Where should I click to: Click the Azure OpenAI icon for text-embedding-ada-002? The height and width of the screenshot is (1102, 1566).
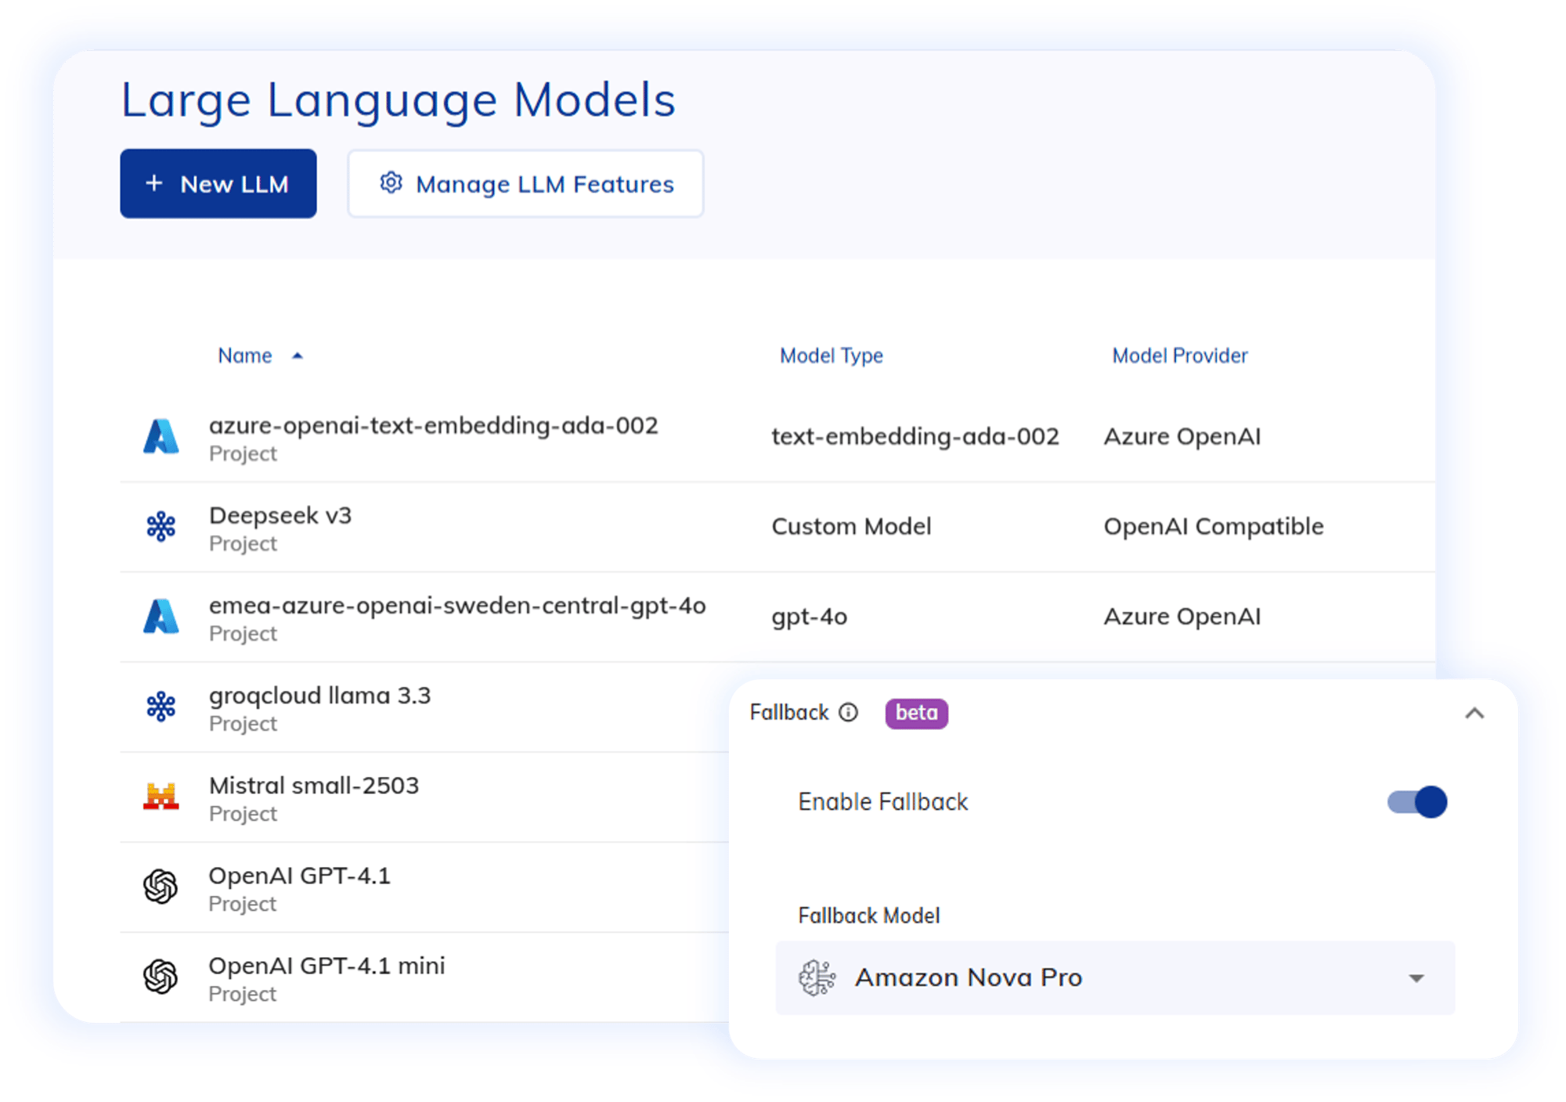[161, 436]
